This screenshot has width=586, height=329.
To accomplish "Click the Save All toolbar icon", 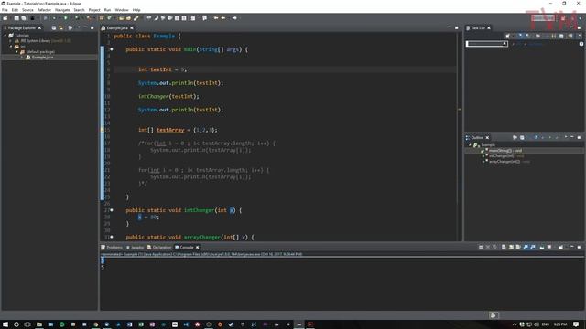I will pos(24,18).
